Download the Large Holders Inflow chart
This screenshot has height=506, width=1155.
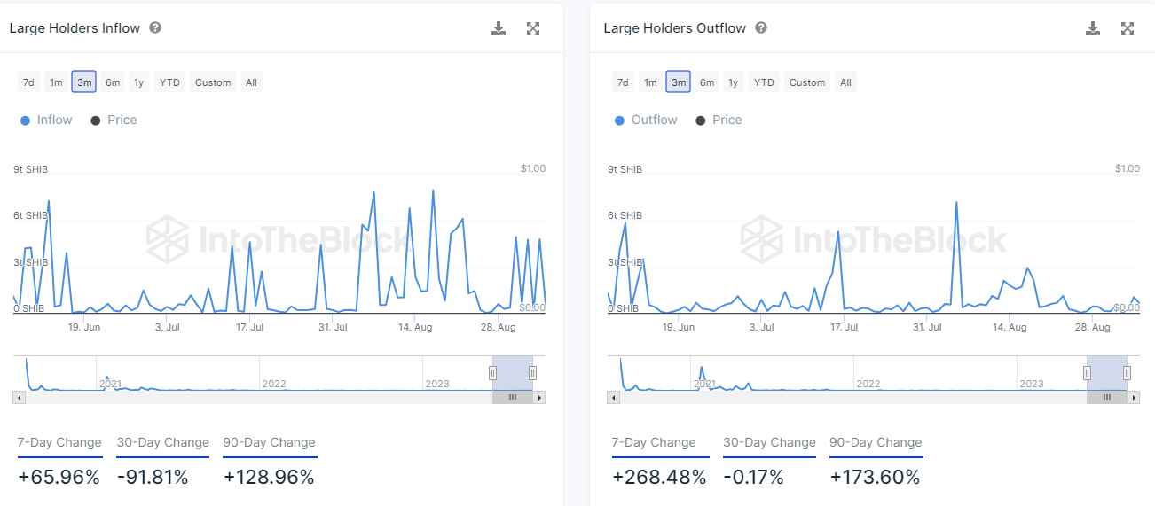click(499, 28)
